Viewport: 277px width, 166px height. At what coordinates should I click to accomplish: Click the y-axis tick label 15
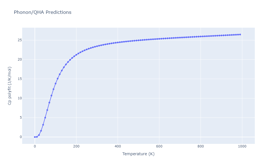(x=18, y=79)
